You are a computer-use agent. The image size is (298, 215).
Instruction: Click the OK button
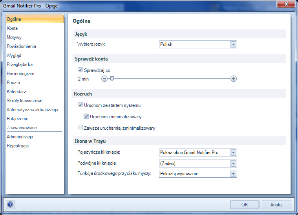click(245, 204)
